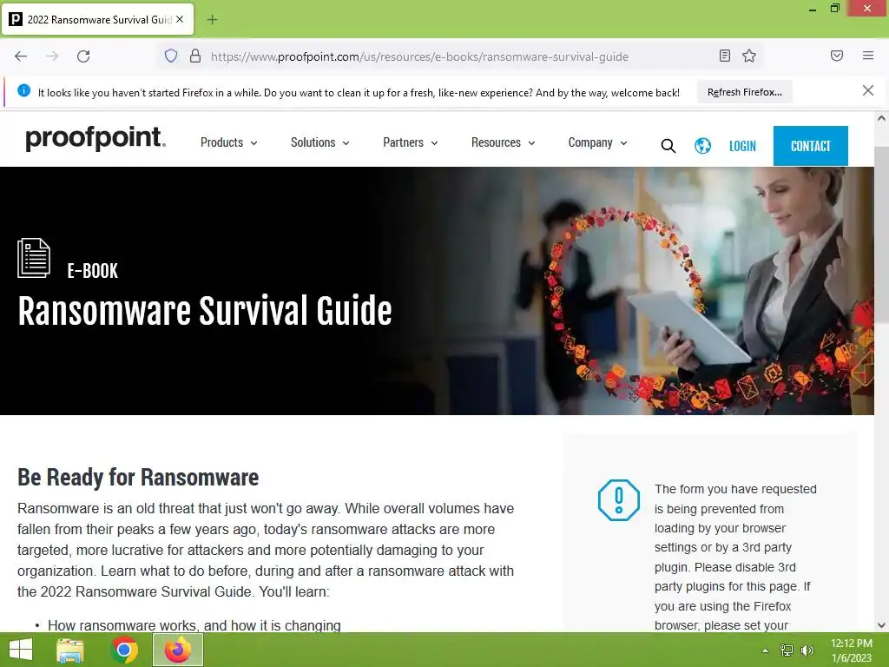
Task: Select the 2022 Ransomware Survival Guide tab
Action: click(97, 19)
